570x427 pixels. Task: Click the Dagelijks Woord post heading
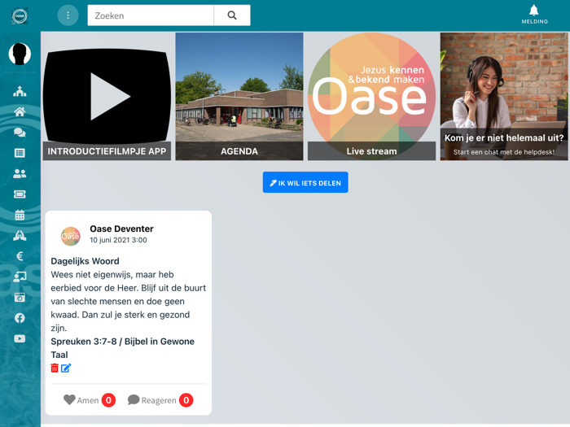click(x=85, y=261)
